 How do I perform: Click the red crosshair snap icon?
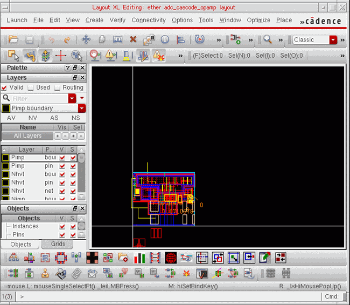point(61,55)
